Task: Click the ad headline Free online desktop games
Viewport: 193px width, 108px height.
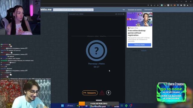Action: click(137, 33)
